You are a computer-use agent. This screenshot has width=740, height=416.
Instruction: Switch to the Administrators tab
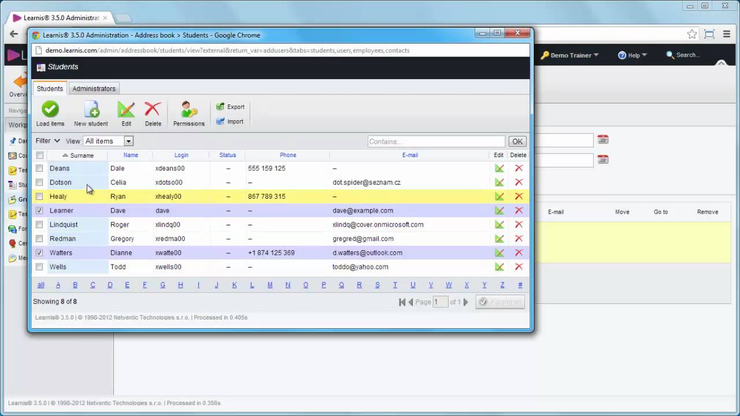tap(94, 88)
